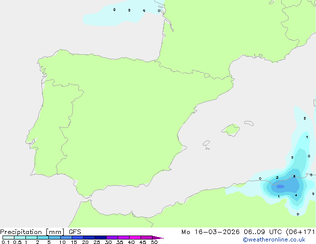Click the '0.5' legend scale label
Image resolution: width=316 pixels, height=244 pixels.
pos(17,242)
